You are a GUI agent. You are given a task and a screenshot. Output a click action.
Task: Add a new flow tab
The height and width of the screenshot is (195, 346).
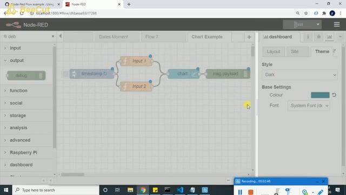click(249, 37)
